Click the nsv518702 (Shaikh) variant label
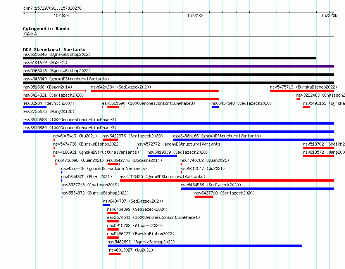This screenshot has width=345, height=269. click(324, 144)
